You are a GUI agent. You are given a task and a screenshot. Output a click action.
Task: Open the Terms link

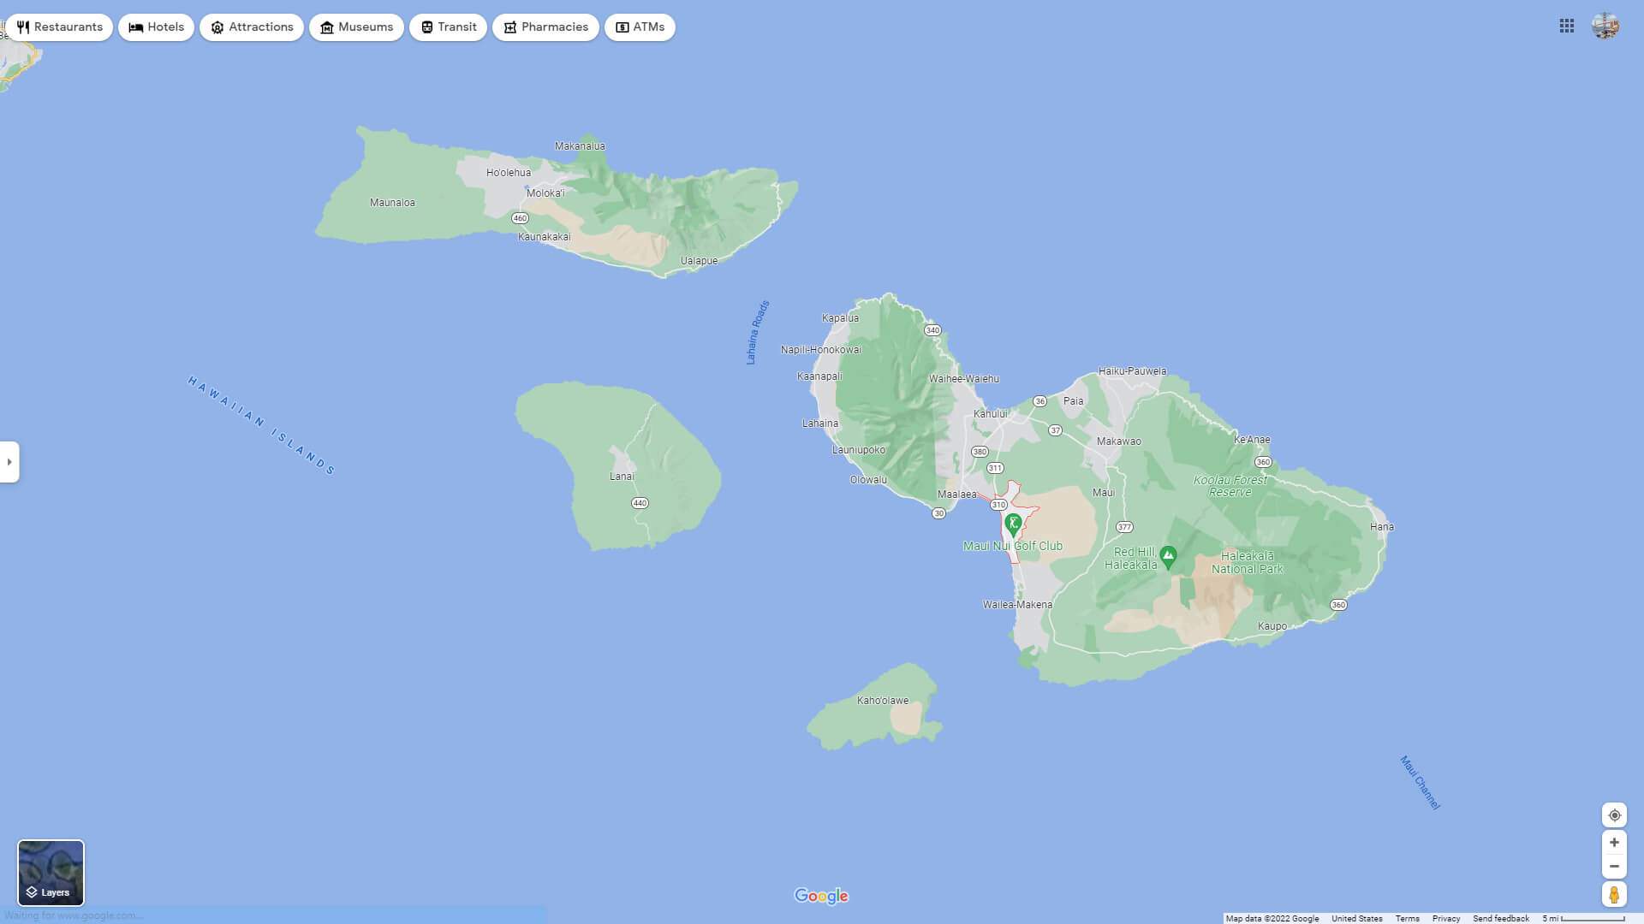pos(1407,918)
